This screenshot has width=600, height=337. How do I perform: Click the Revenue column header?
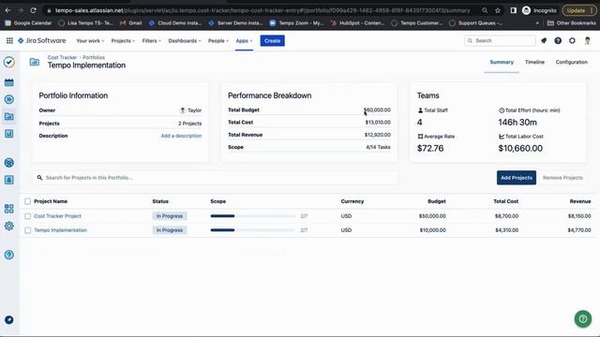tap(580, 201)
